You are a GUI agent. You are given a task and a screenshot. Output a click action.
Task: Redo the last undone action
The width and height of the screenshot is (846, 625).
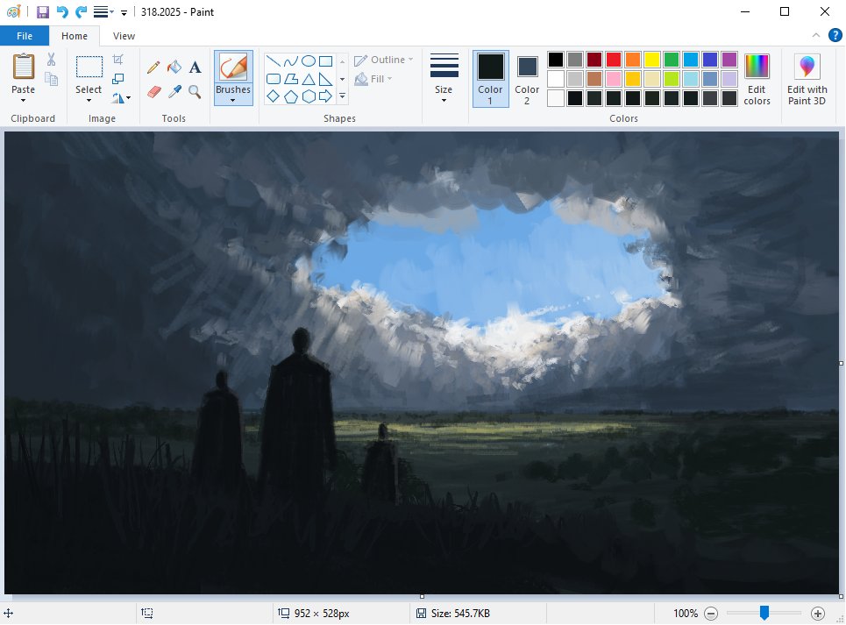tap(81, 12)
